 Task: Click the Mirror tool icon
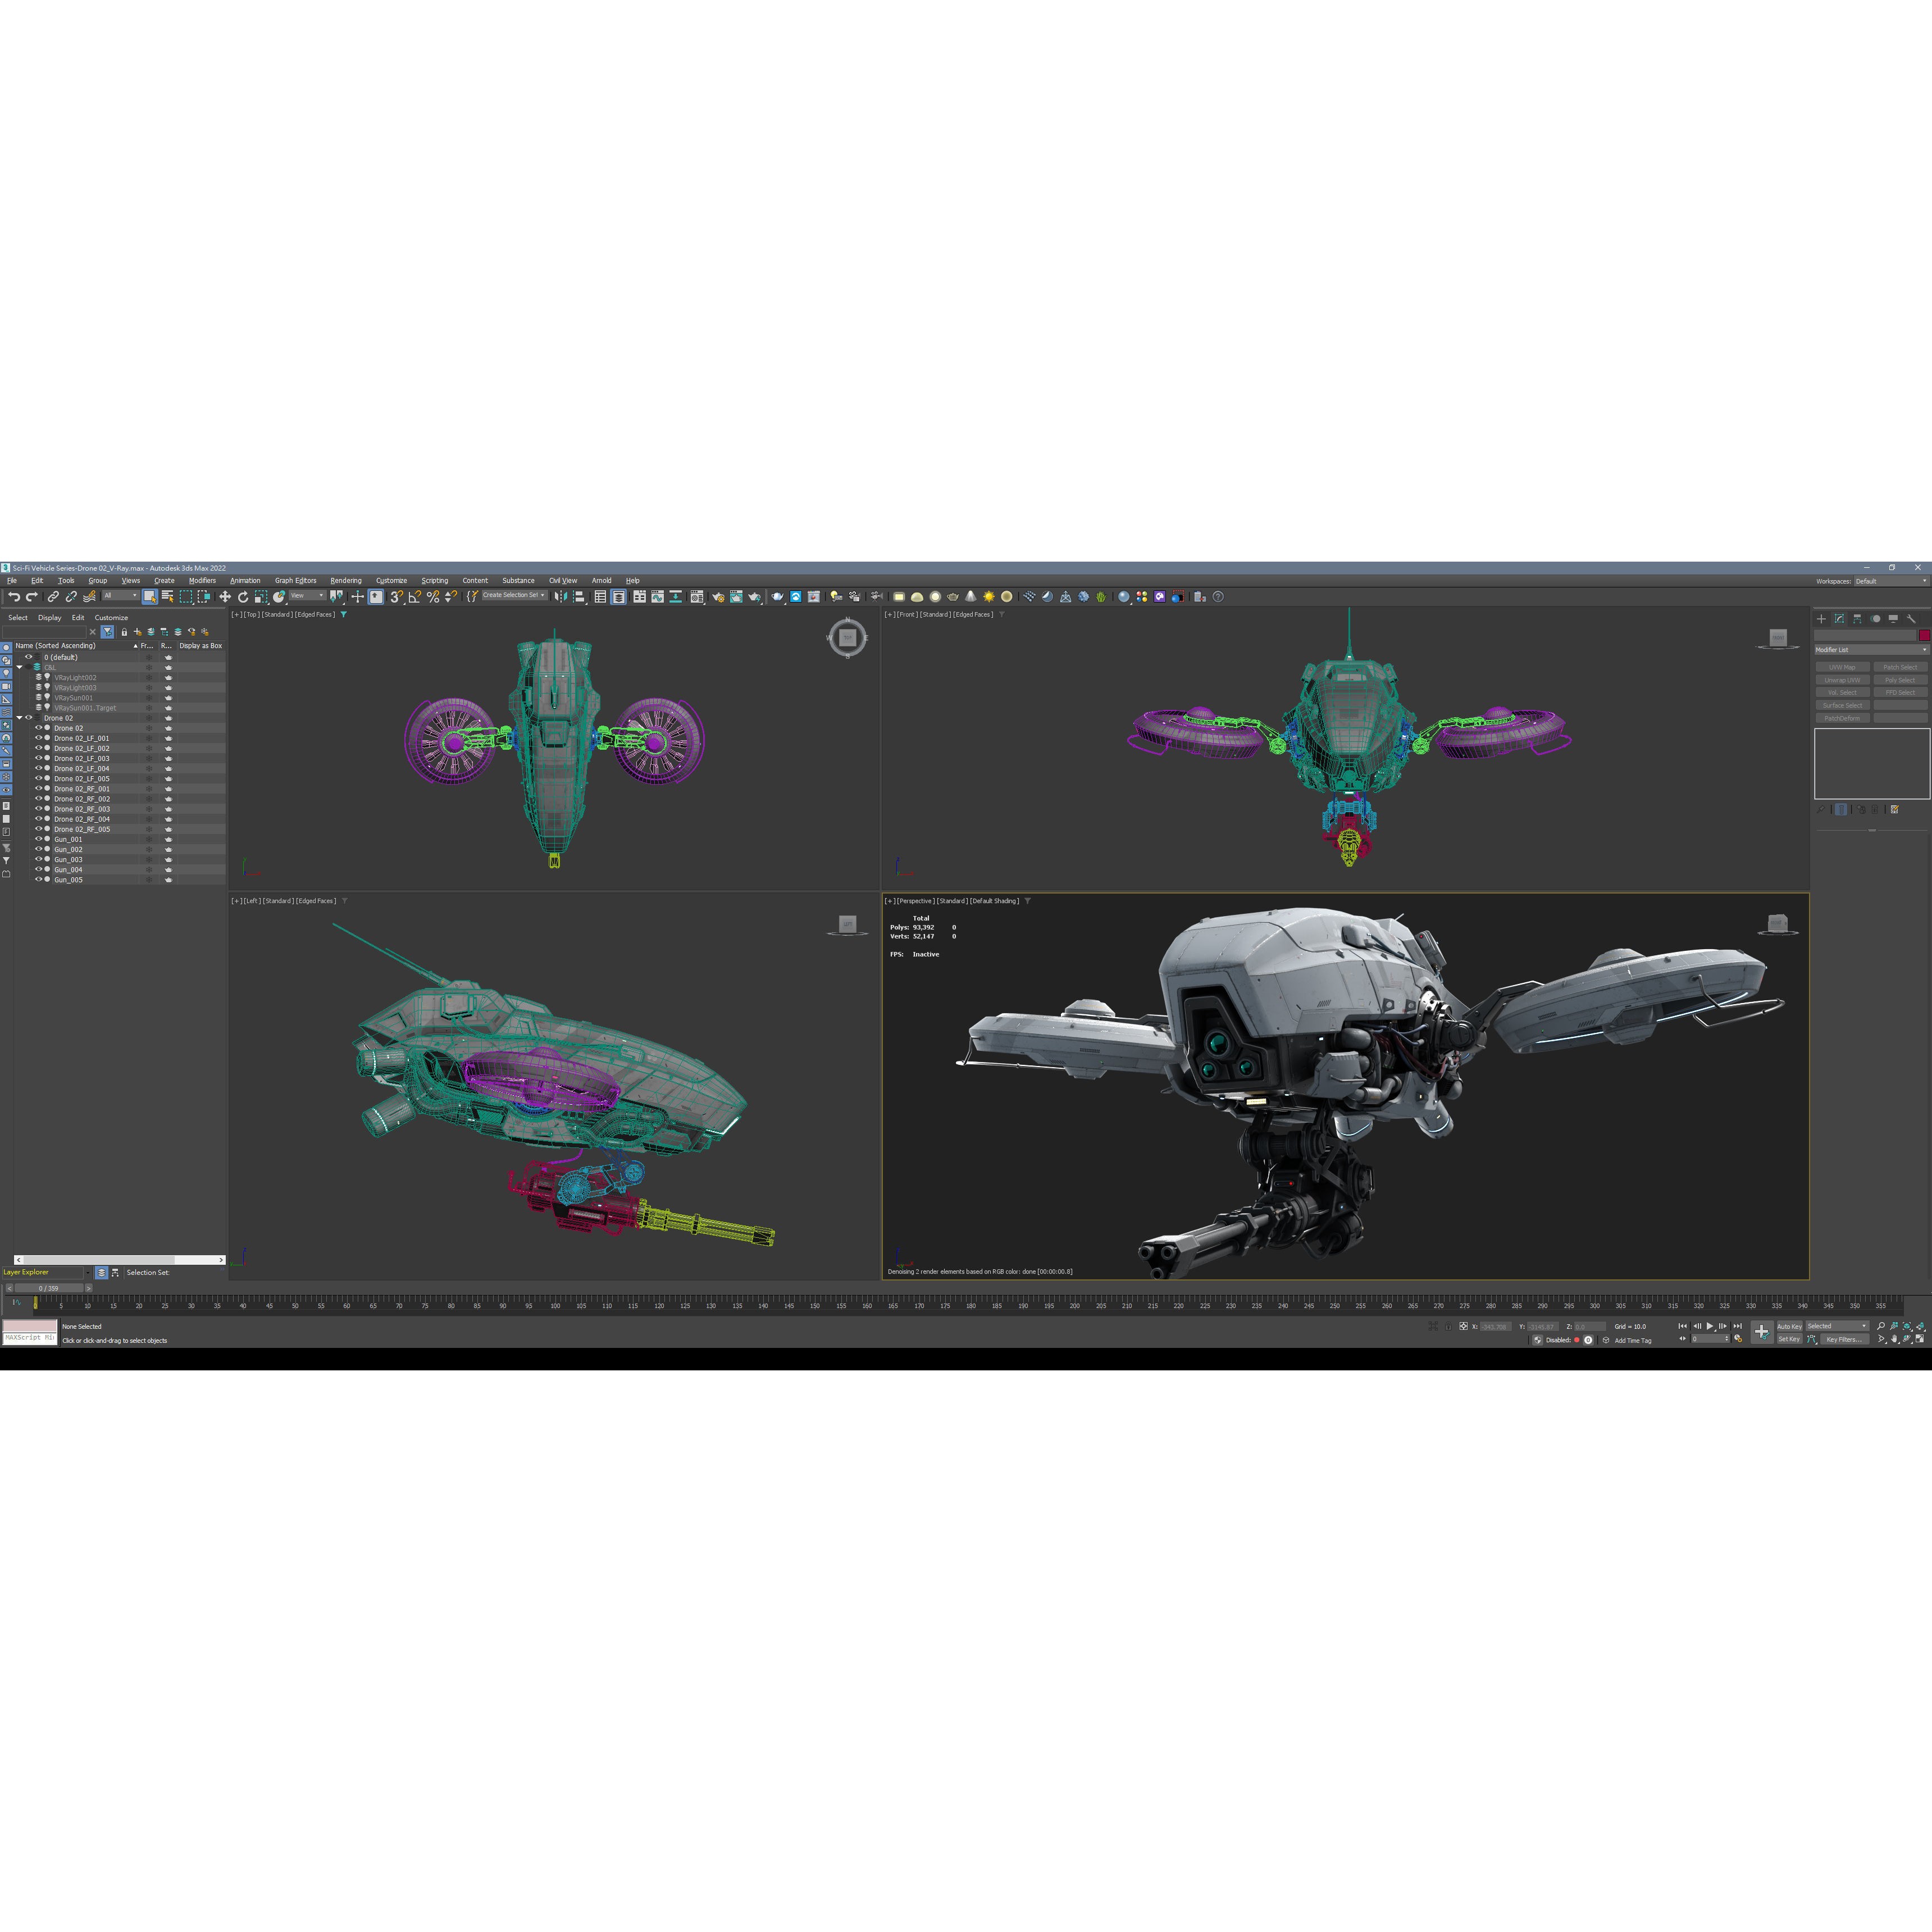(561, 597)
